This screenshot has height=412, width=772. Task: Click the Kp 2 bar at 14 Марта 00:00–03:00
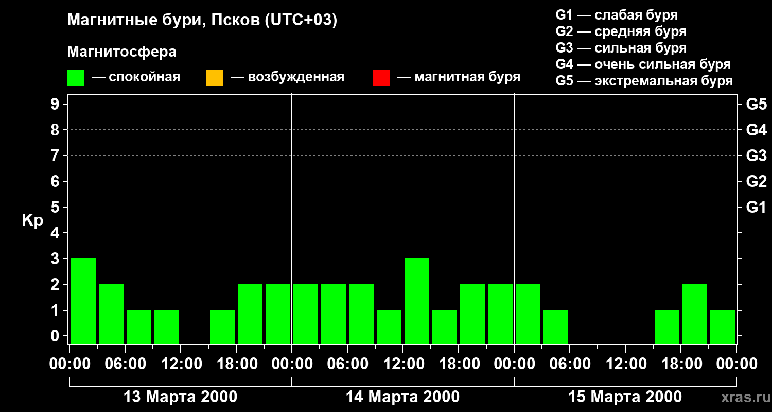[x=306, y=314]
